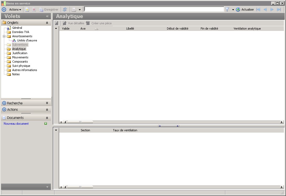Screen dimensions: 286x196
Task: Click upper grid horizontal scrollbar thumb
Action: 80,122
